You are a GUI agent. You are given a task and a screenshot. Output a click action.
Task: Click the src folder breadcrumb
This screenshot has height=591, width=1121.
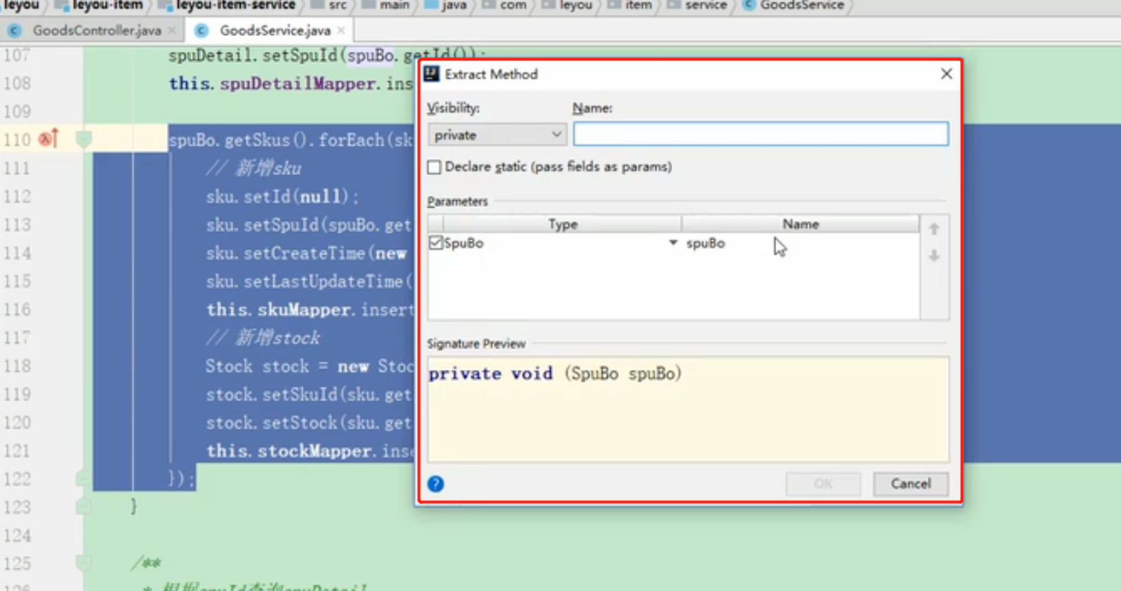coord(328,5)
